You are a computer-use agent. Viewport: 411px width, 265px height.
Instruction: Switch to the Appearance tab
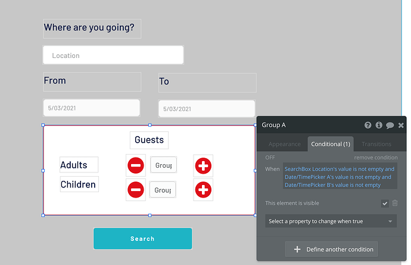tap(284, 144)
